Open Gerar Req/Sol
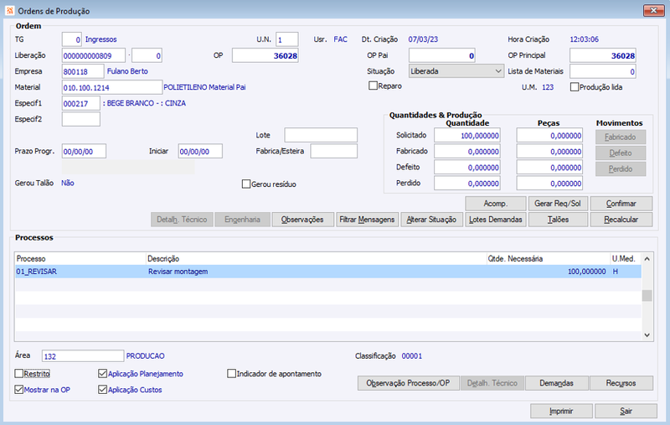670x425 pixels. click(558, 204)
